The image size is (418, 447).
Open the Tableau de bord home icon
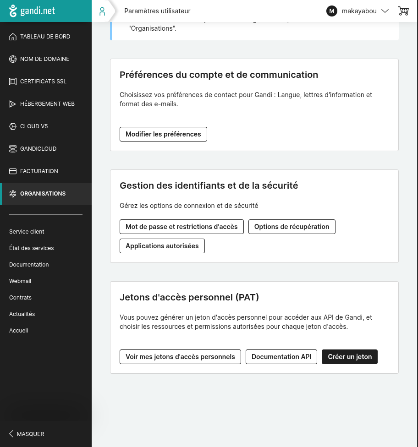point(13,37)
